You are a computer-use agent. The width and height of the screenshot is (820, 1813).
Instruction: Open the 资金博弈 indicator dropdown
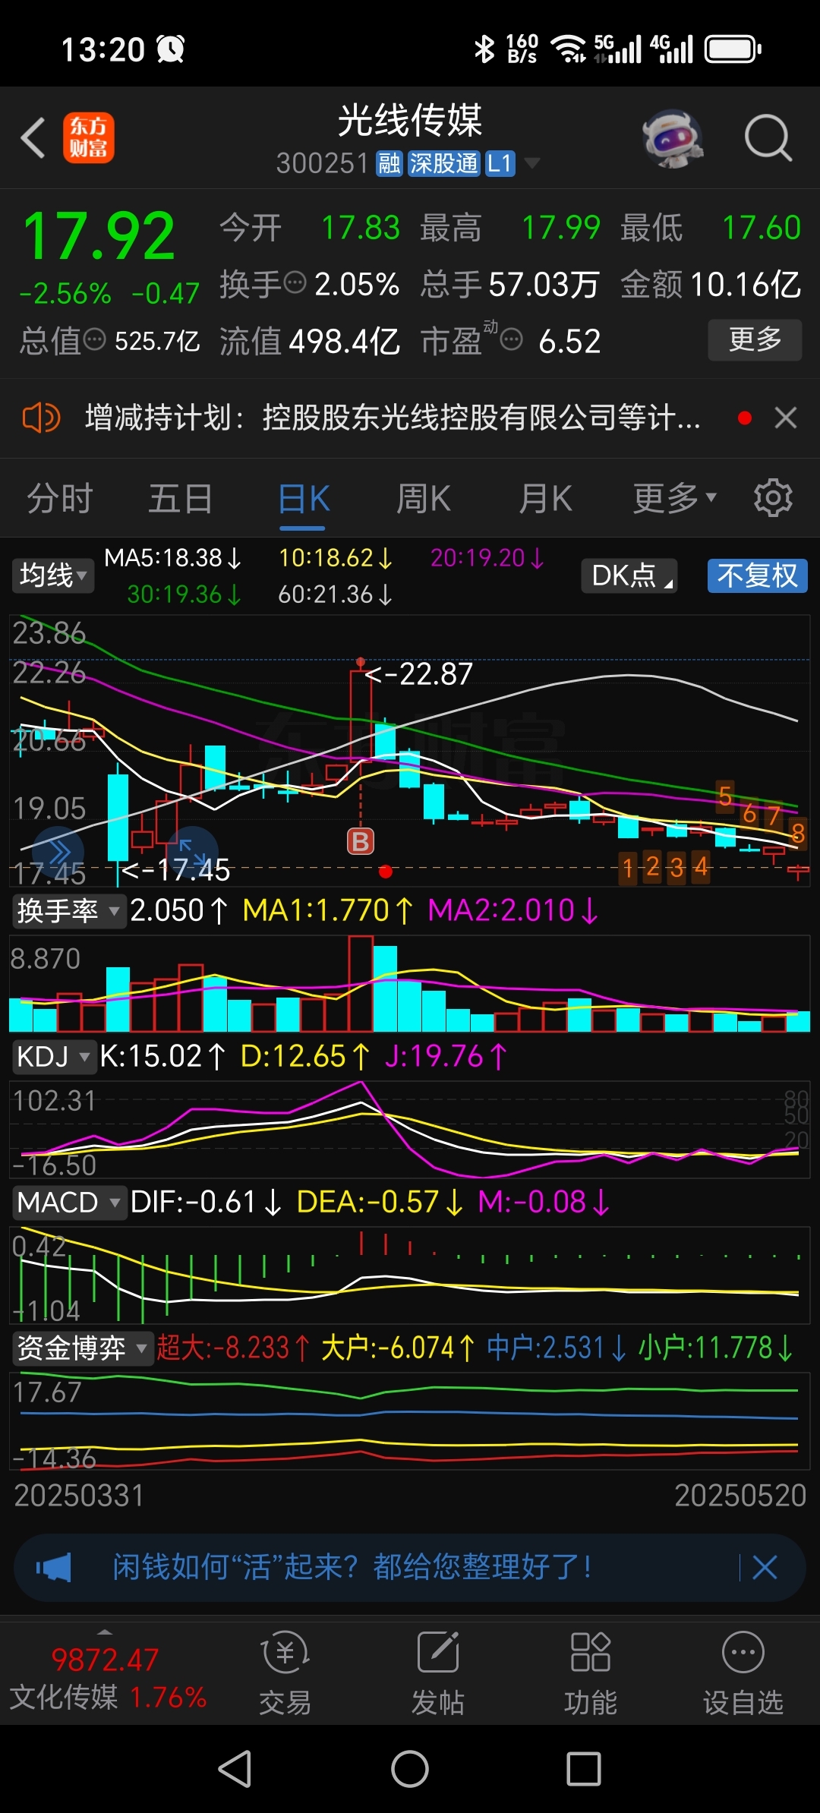click(82, 1348)
